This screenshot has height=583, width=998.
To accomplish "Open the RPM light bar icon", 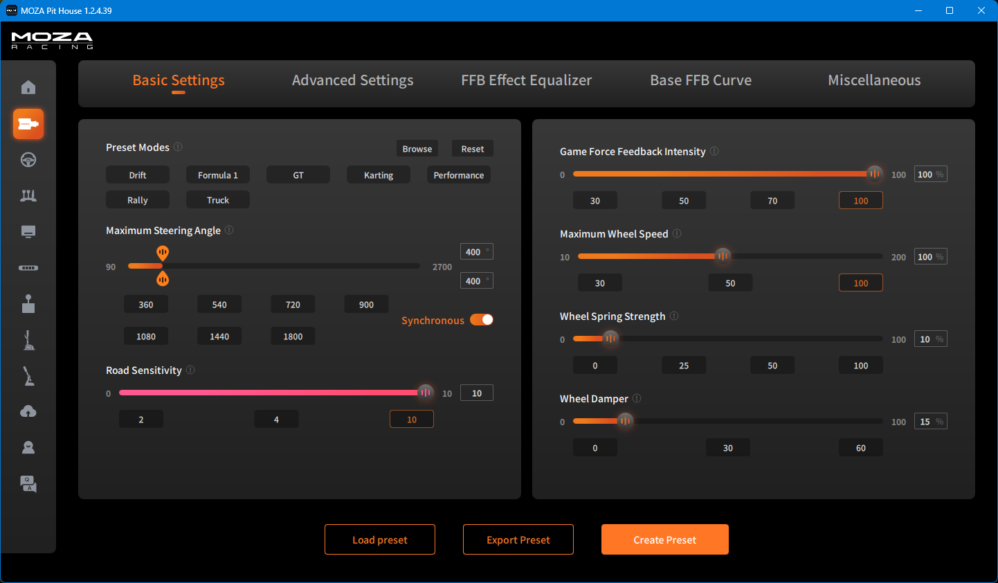I will click(x=28, y=268).
